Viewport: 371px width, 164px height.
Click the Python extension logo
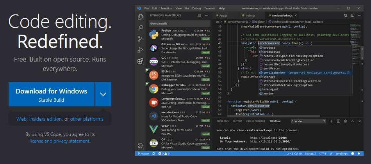point(153,34)
